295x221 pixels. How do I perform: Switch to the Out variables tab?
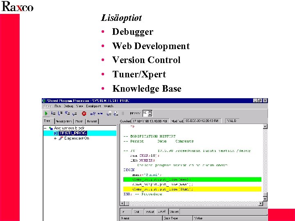138,212
